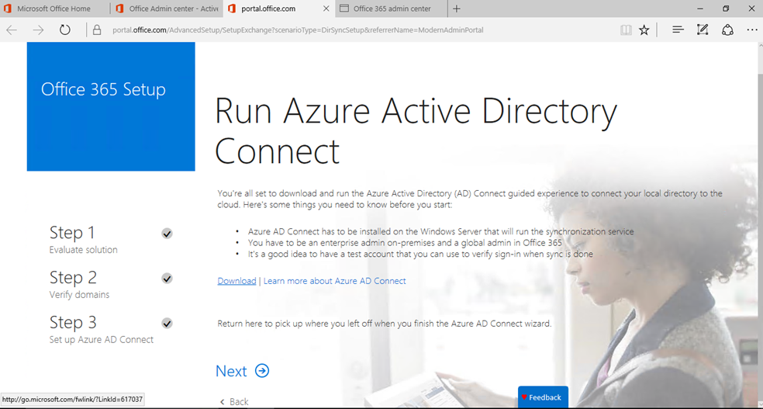The height and width of the screenshot is (409, 763).
Task: Open Make a Web Note icon
Action: tap(703, 29)
